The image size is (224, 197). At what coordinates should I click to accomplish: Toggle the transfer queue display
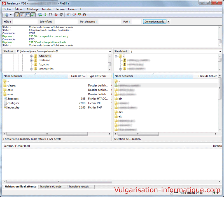click(33, 15)
